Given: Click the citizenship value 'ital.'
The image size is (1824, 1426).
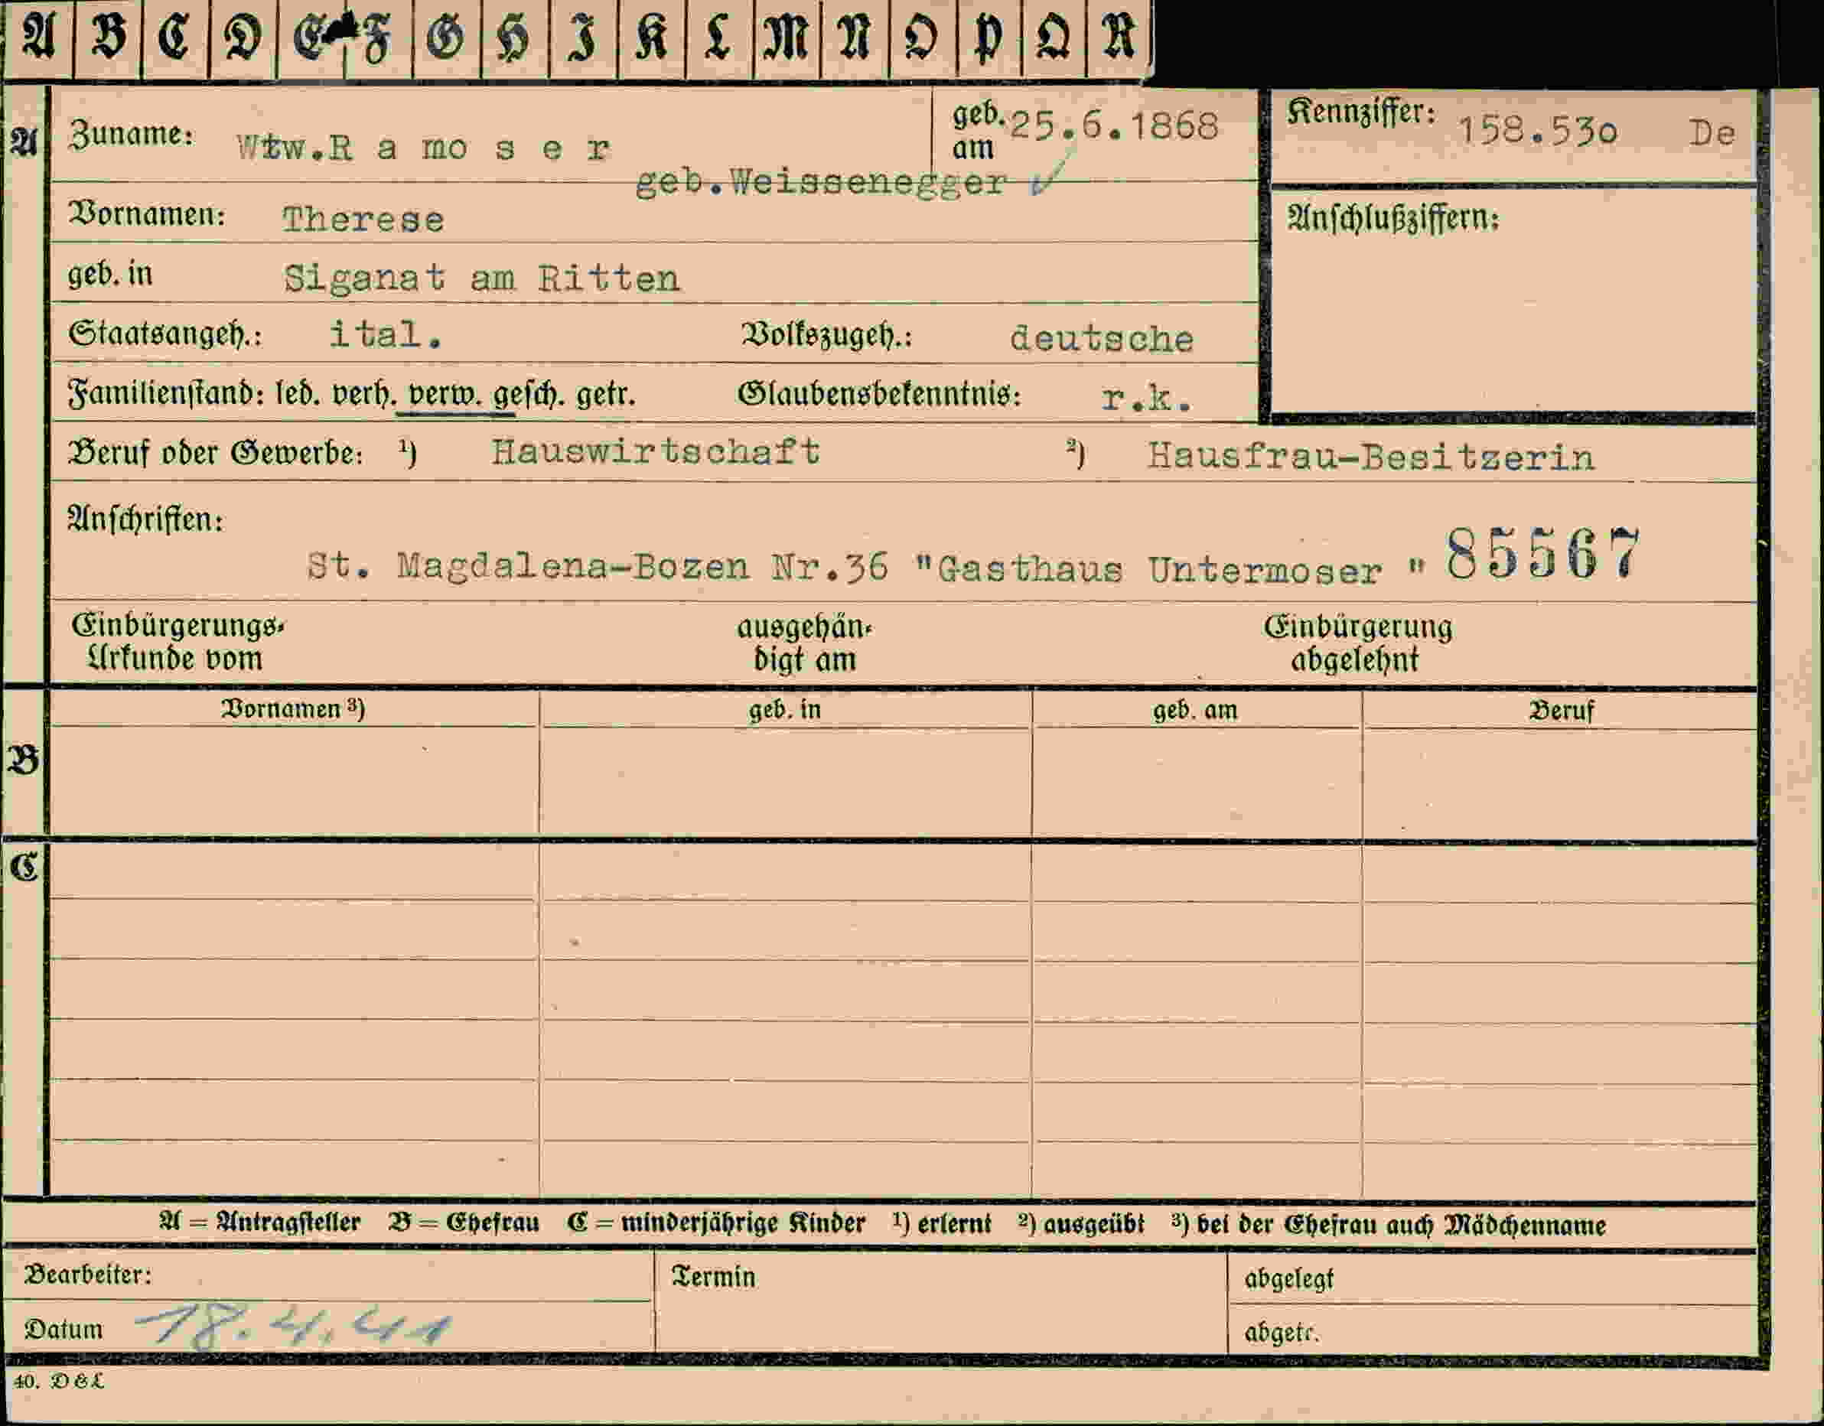Looking at the screenshot, I should 385,335.
